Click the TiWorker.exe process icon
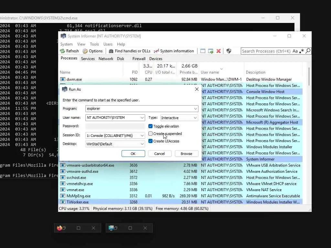 pyautogui.click(x=62, y=202)
